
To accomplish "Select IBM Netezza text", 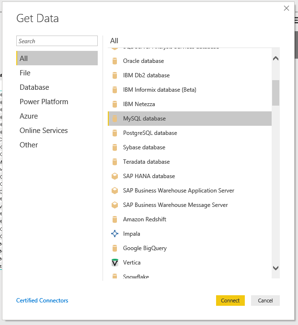I will point(139,104).
